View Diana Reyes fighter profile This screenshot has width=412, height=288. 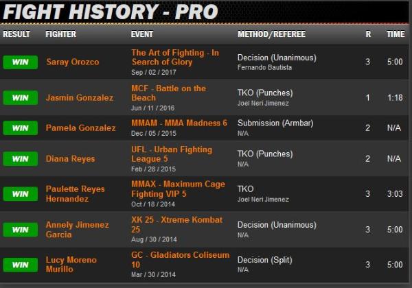pos(70,158)
